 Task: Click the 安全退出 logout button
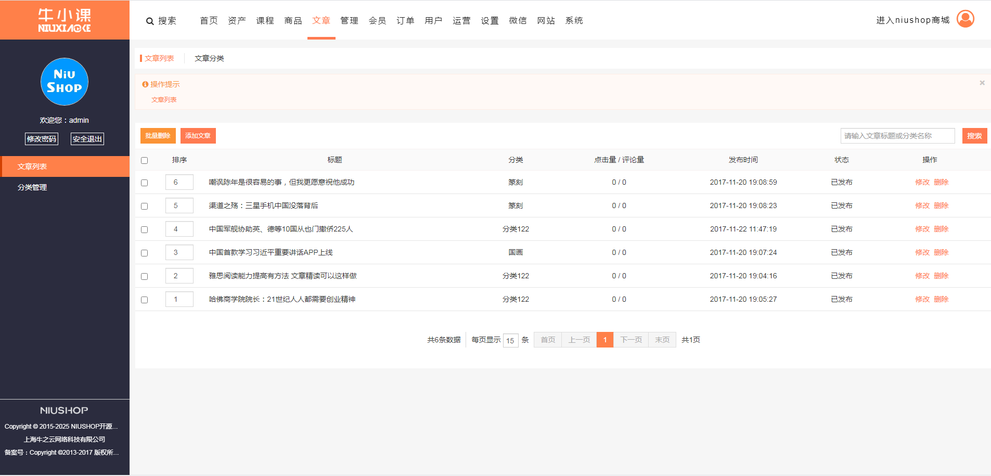(x=87, y=139)
